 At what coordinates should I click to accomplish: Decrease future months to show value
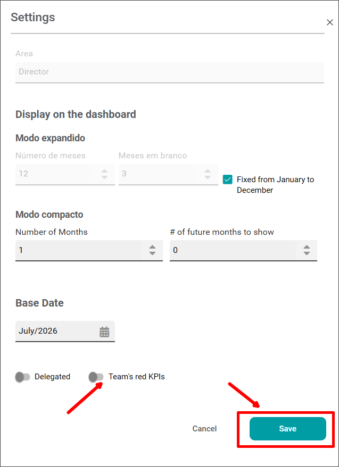307,253
